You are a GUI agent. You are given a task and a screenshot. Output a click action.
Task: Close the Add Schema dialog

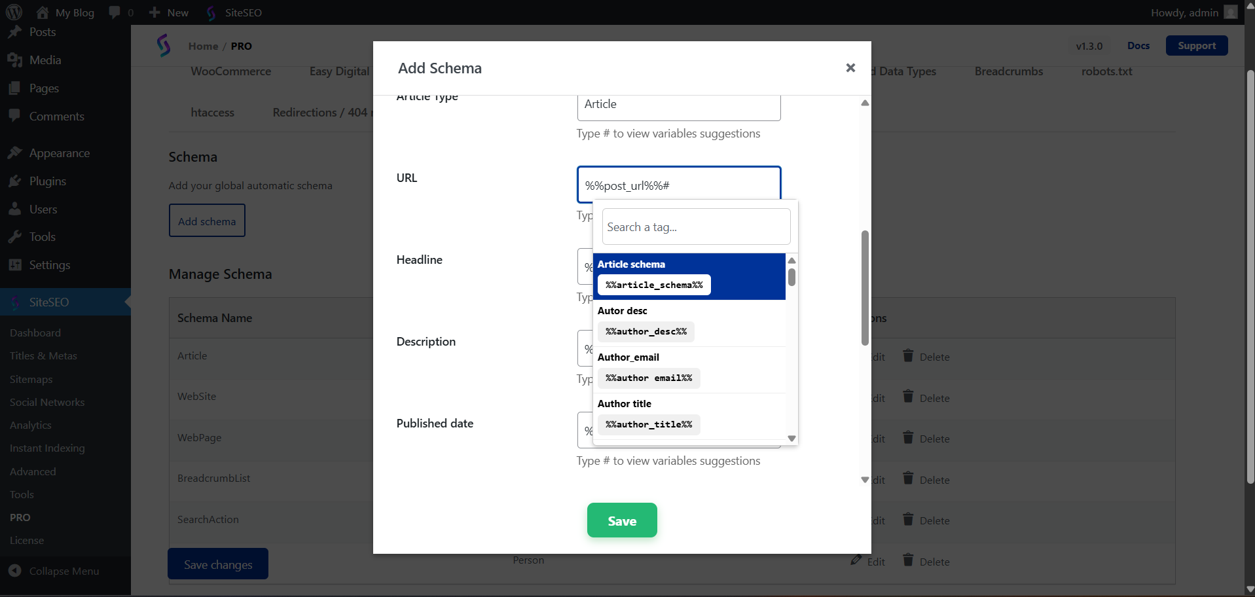click(850, 68)
